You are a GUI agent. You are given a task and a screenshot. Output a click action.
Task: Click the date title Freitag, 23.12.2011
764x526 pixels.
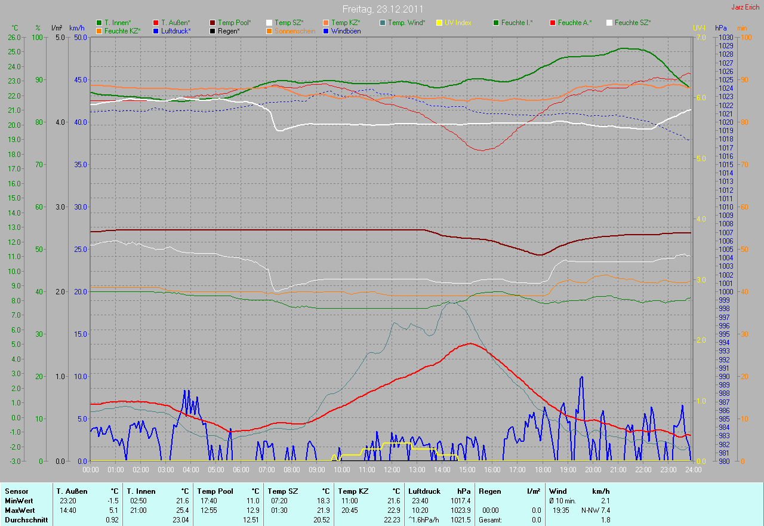[382, 9]
